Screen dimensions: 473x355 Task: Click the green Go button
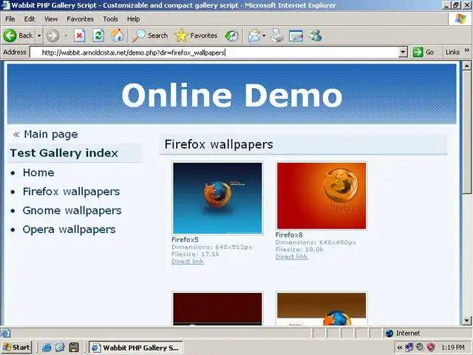click(423, 53)
